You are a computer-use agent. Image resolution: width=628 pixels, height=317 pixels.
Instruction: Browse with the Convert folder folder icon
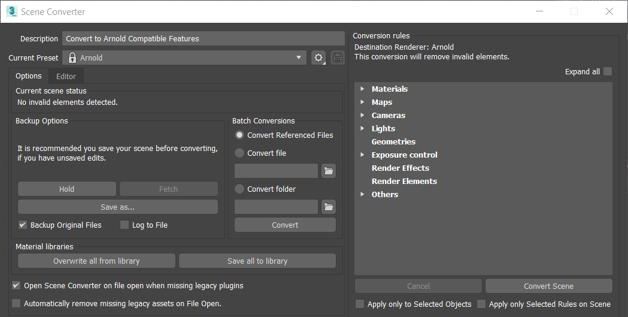tap(328, 207)
